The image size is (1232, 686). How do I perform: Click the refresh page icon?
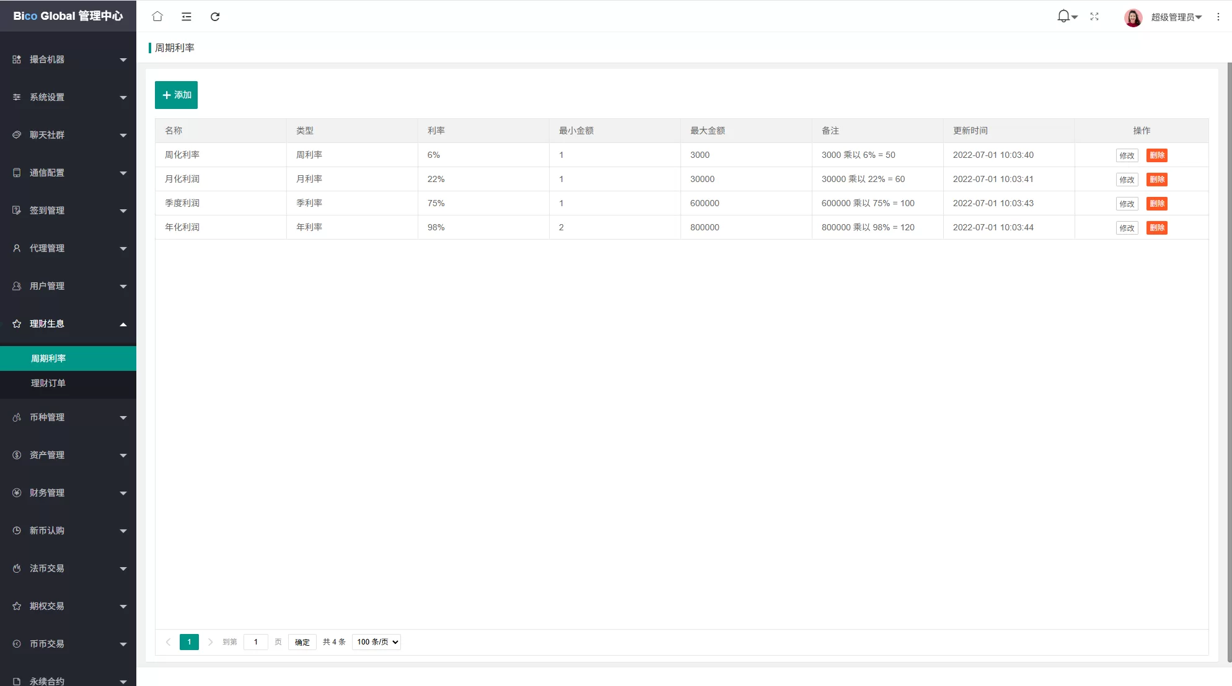(215, 17)
